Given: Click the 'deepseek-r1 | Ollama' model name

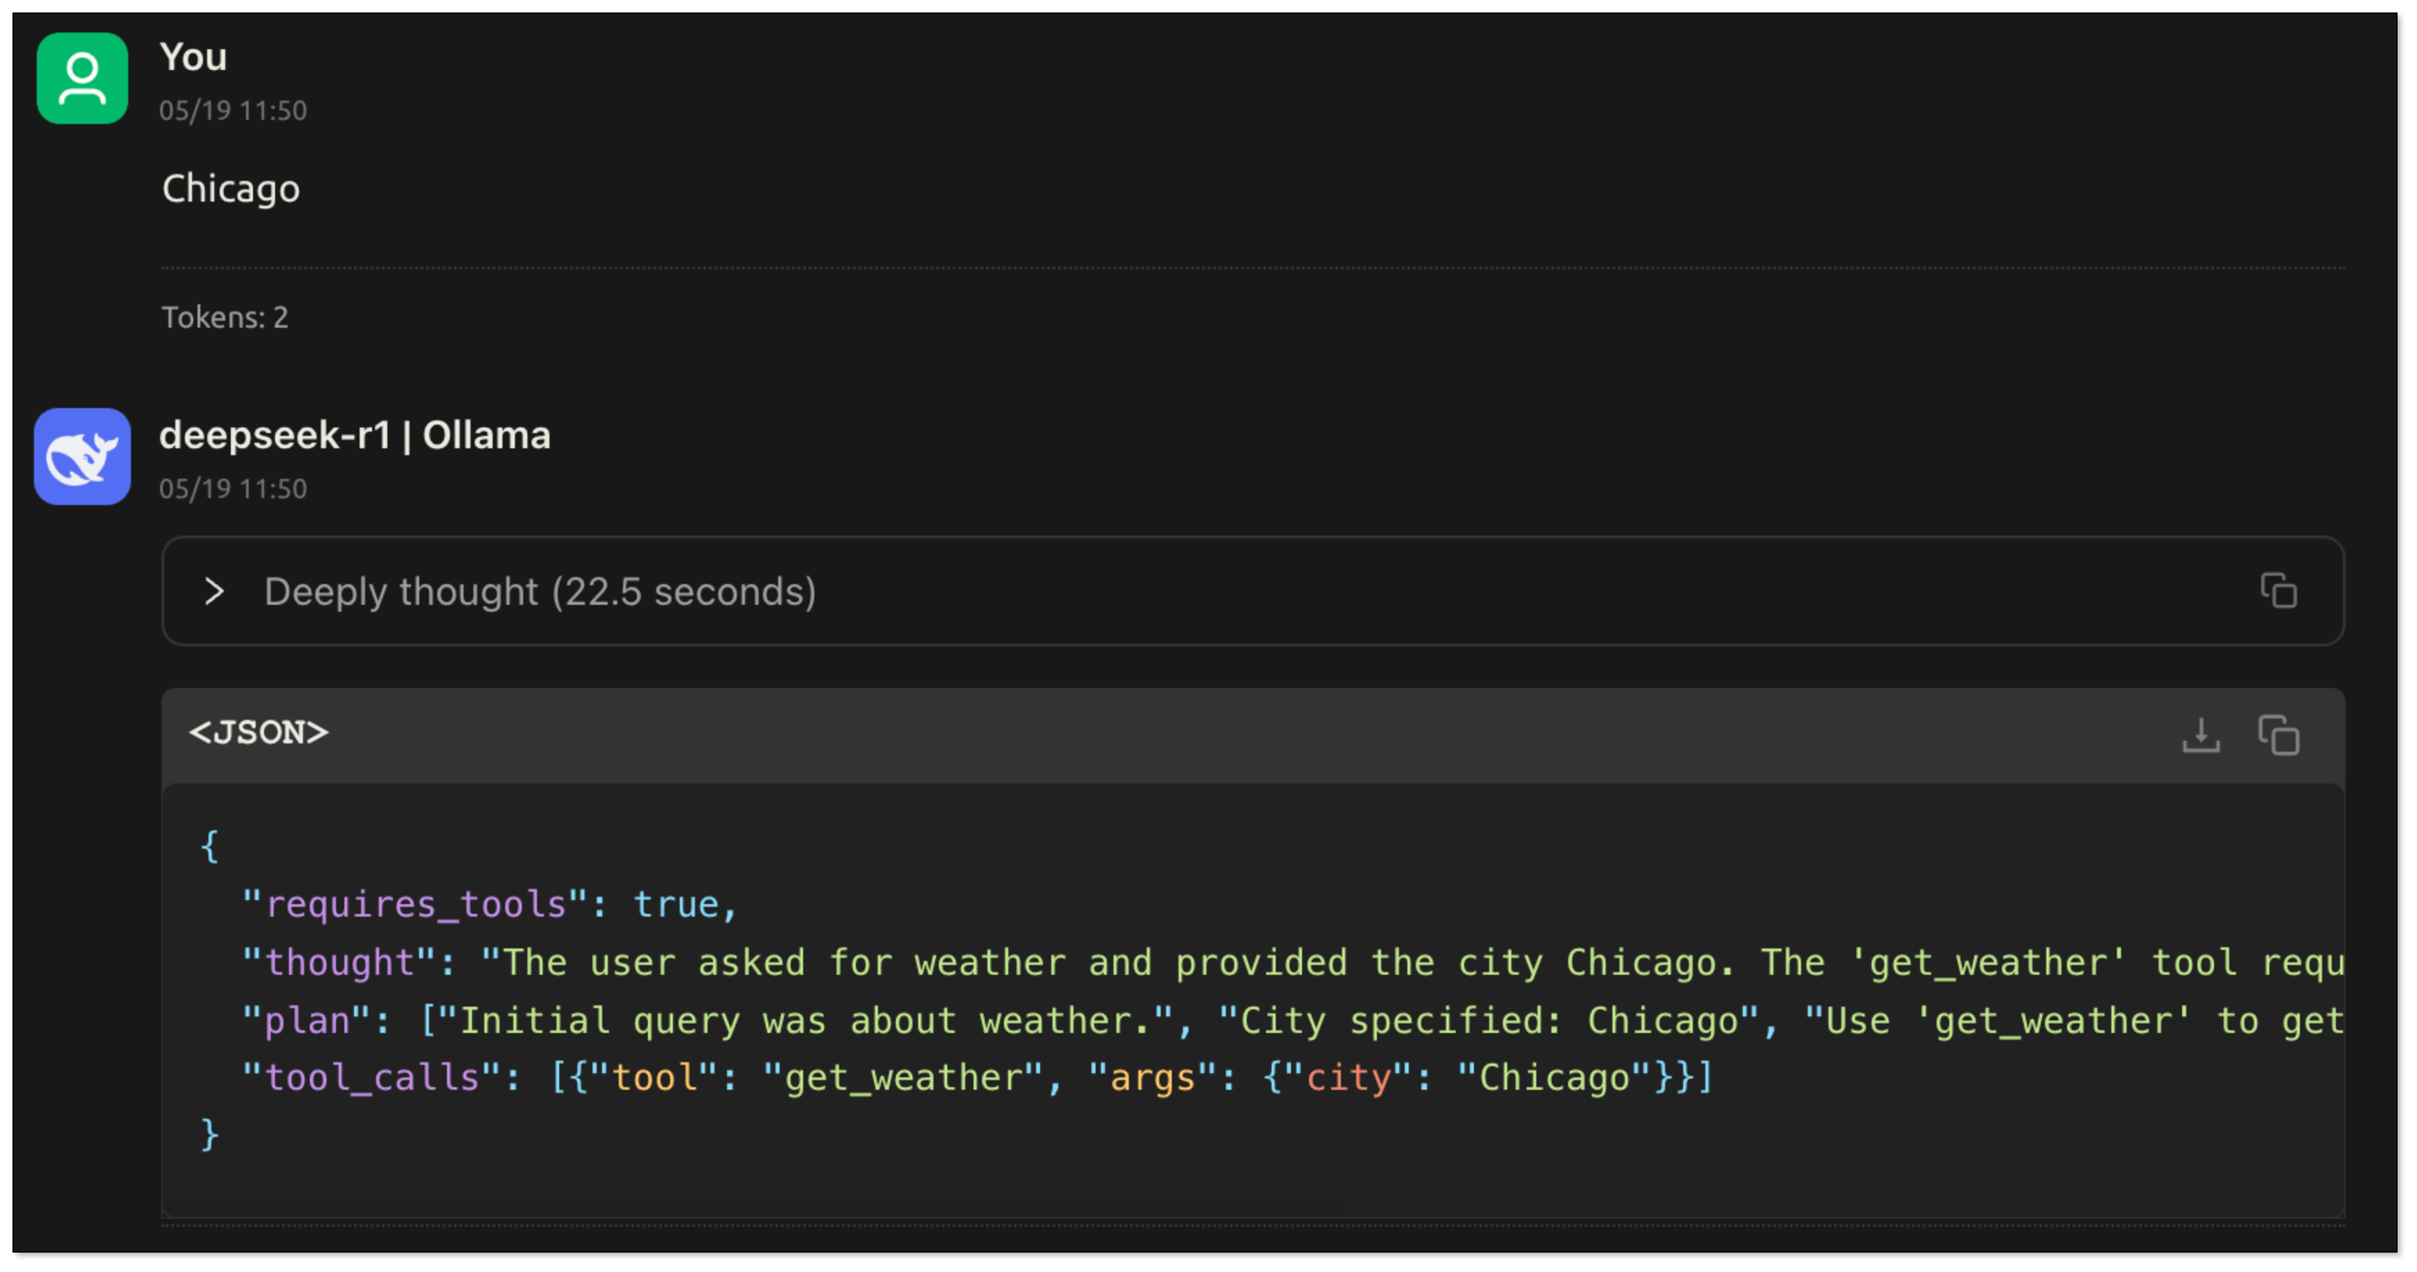Looking at the screenshot, I should point(355,435).
